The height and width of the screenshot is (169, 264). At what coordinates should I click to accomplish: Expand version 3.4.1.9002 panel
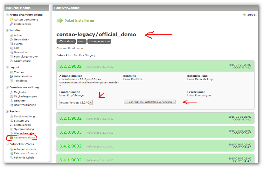tap(155, 159)
